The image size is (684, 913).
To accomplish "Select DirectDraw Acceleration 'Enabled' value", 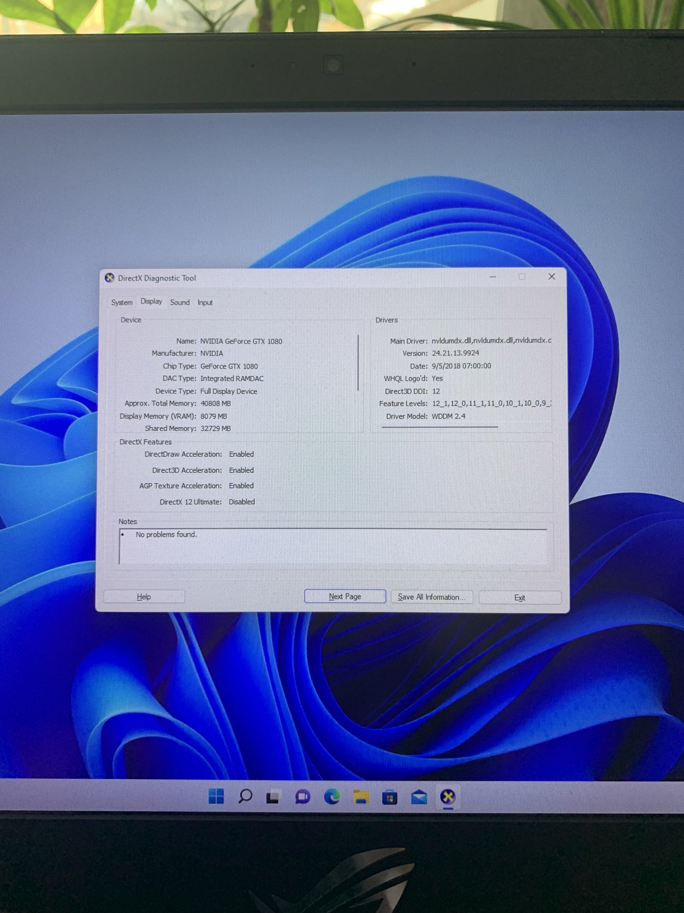I will click(241, 454).
